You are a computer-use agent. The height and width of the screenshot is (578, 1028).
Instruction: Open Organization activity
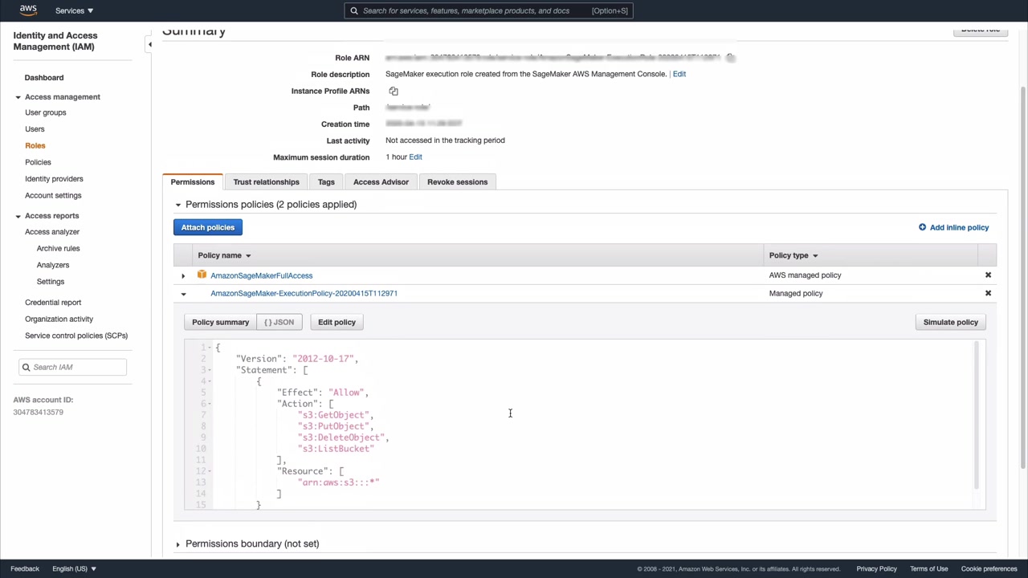point(59,320)
